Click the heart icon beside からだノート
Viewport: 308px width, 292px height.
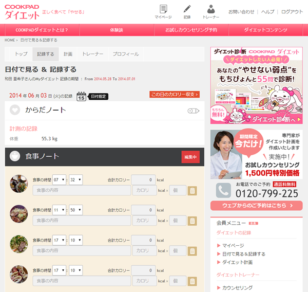tap(15, 109)
